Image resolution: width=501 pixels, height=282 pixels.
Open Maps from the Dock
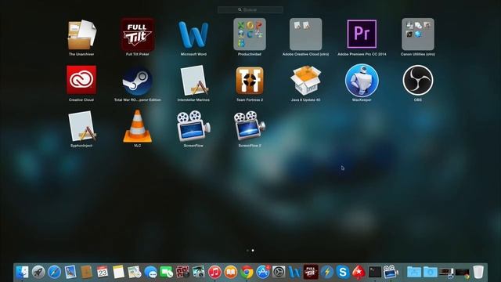[x=135, y=272]
